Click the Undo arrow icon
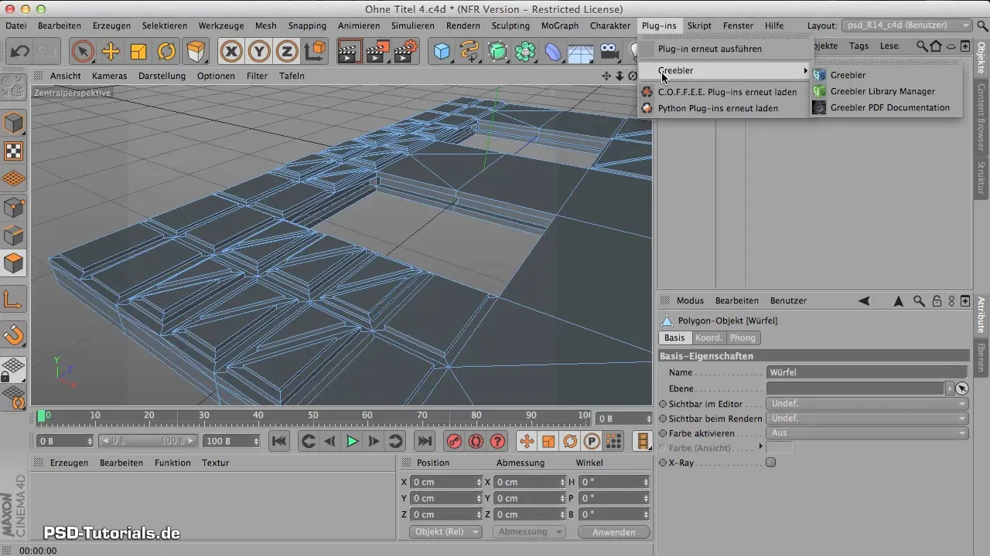 (x=21, y=52)
